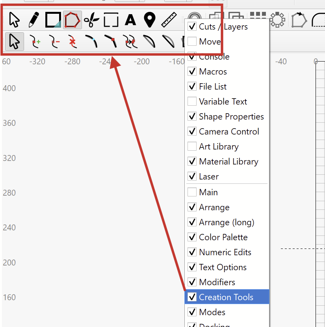This screenshot has width=325, height=327.
Task: Pick the Text tool with letter A
Action: 130,19
